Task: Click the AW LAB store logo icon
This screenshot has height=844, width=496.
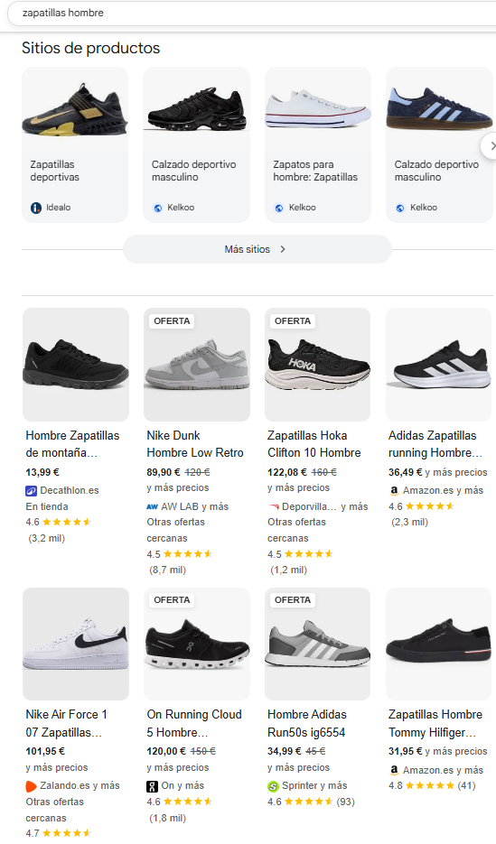Action: [x=153, y=506]
